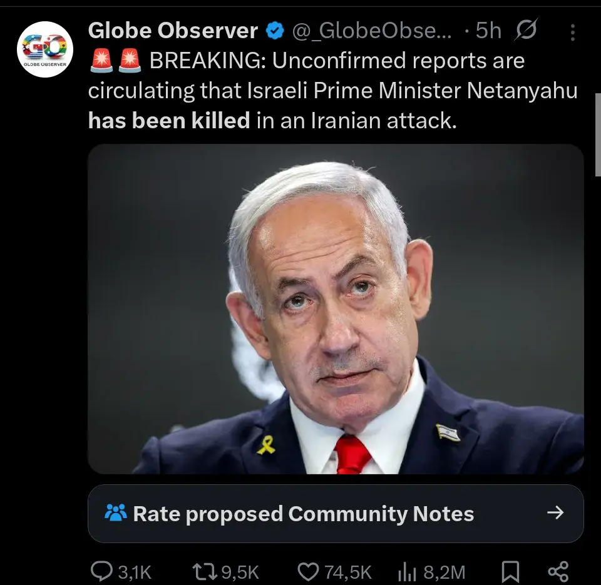Screen dimensions: 601x585
Task: Click the BREAKING post text body
Action: coord(332,91)
